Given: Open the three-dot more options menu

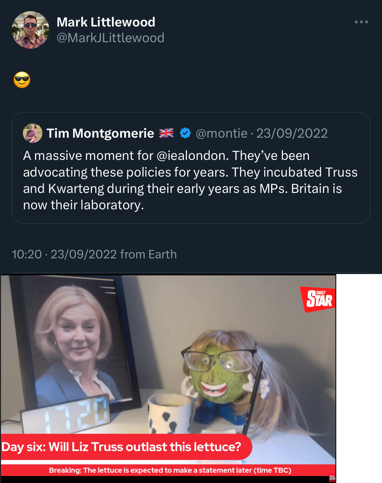Looking at the screenshot, I should click(x=361, y=22).
